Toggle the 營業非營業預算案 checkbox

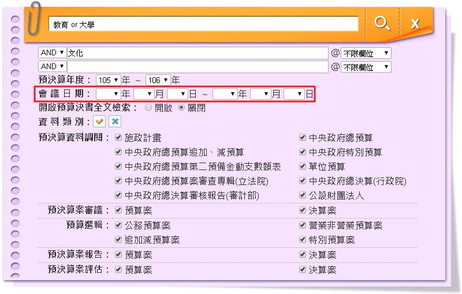pyautogui.click(x=303, y=225)
